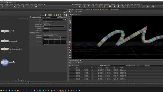This screenshot has height=92, width=163.
Task: Add a new pane tab after Geometry Spreadsheet
Action: (x=81, y=61)
